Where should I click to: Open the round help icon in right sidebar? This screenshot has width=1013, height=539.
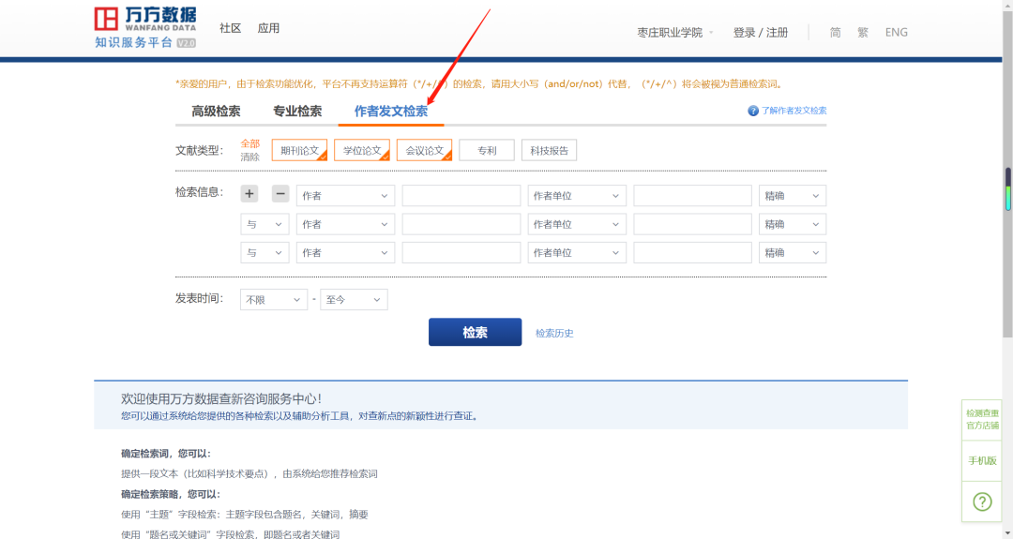[x=982, y=502]
